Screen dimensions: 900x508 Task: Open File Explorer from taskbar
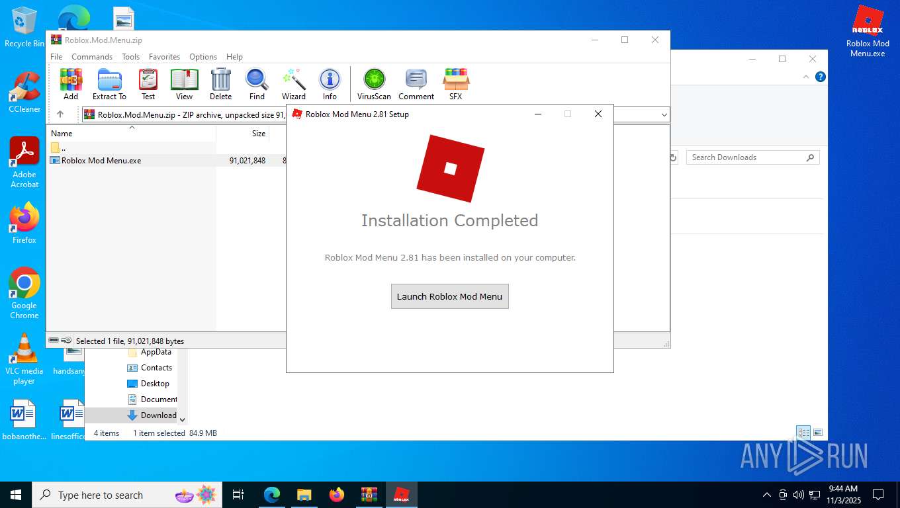point(304,495)
